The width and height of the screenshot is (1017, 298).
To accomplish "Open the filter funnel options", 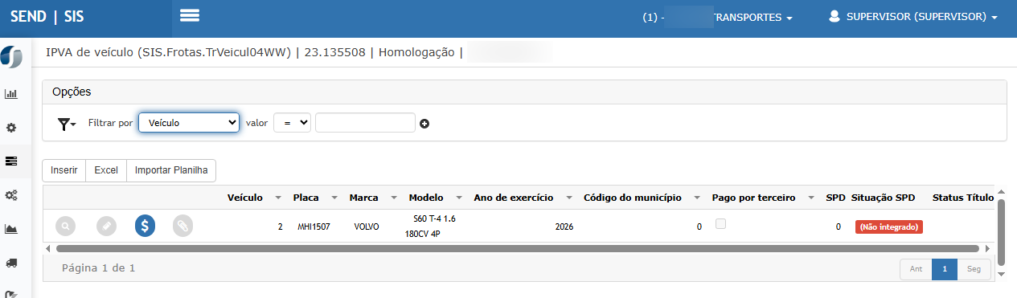I will (67, 124).
